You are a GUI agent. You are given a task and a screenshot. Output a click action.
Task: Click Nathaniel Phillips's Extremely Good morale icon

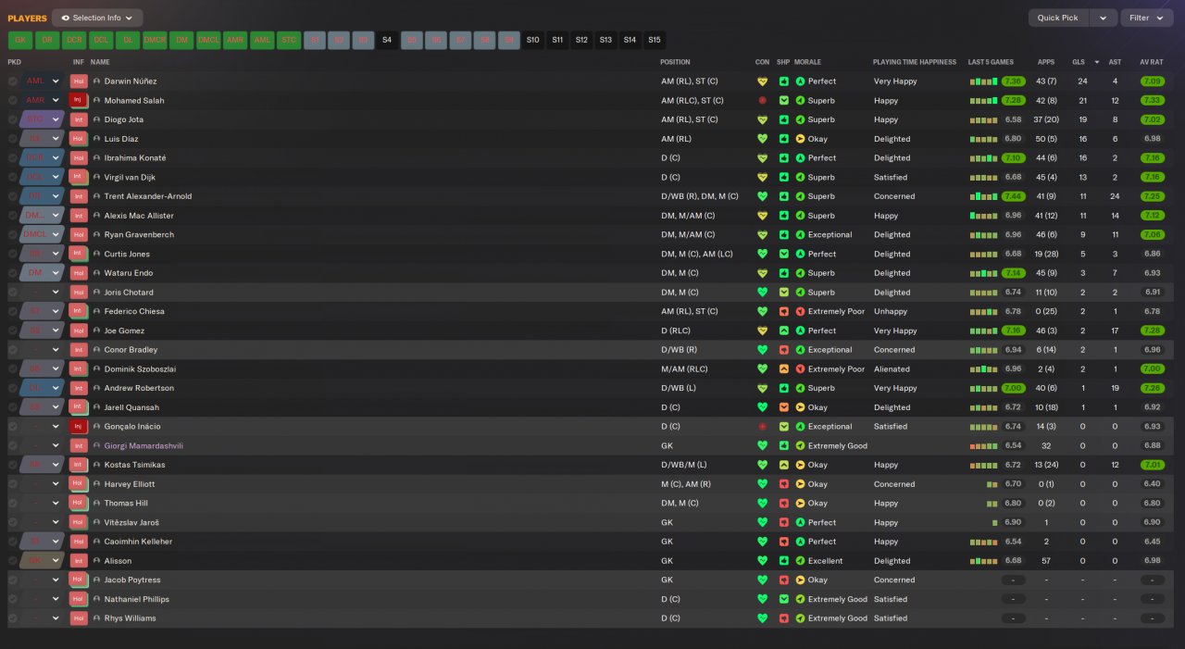tap(801, 599)
